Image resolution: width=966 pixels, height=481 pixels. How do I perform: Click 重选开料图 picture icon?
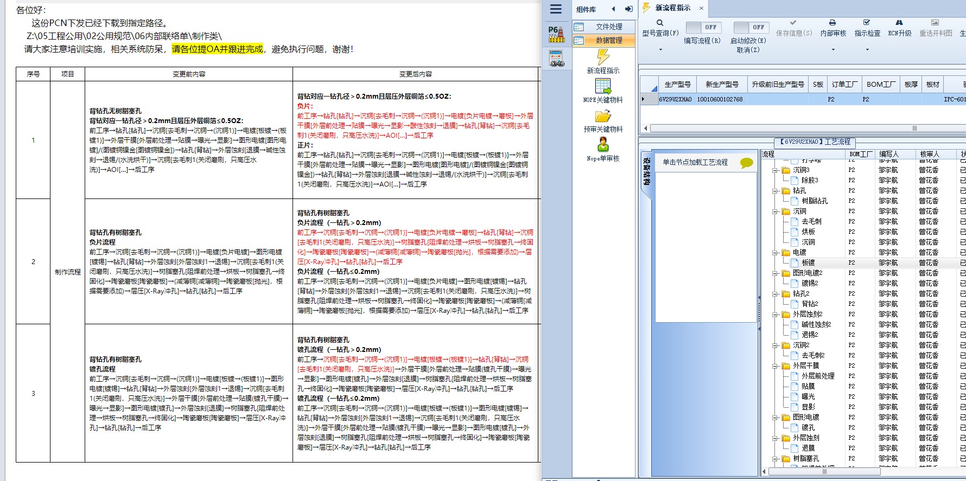click(935, 22)
